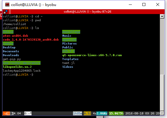
Task: Click the ls command text
Action: [37, 28]
